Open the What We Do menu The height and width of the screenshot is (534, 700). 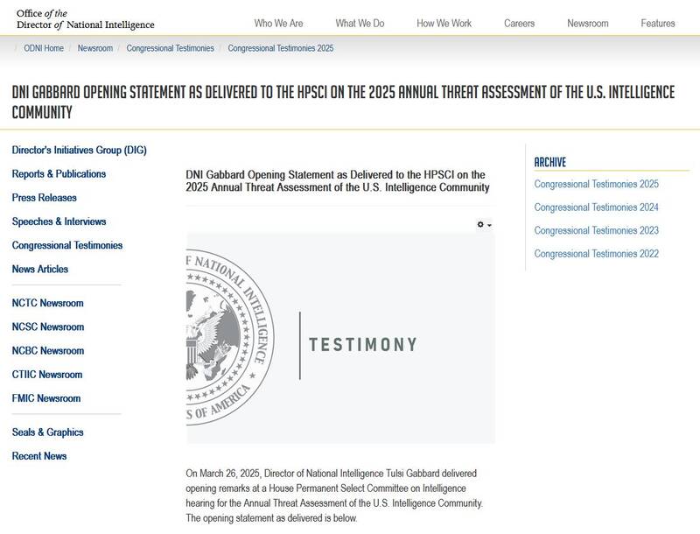(360, 24)
